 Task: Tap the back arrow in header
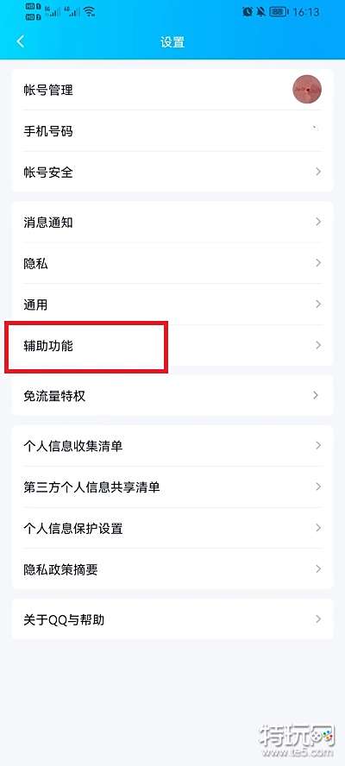pyautogui.click(x=21, y=41)
